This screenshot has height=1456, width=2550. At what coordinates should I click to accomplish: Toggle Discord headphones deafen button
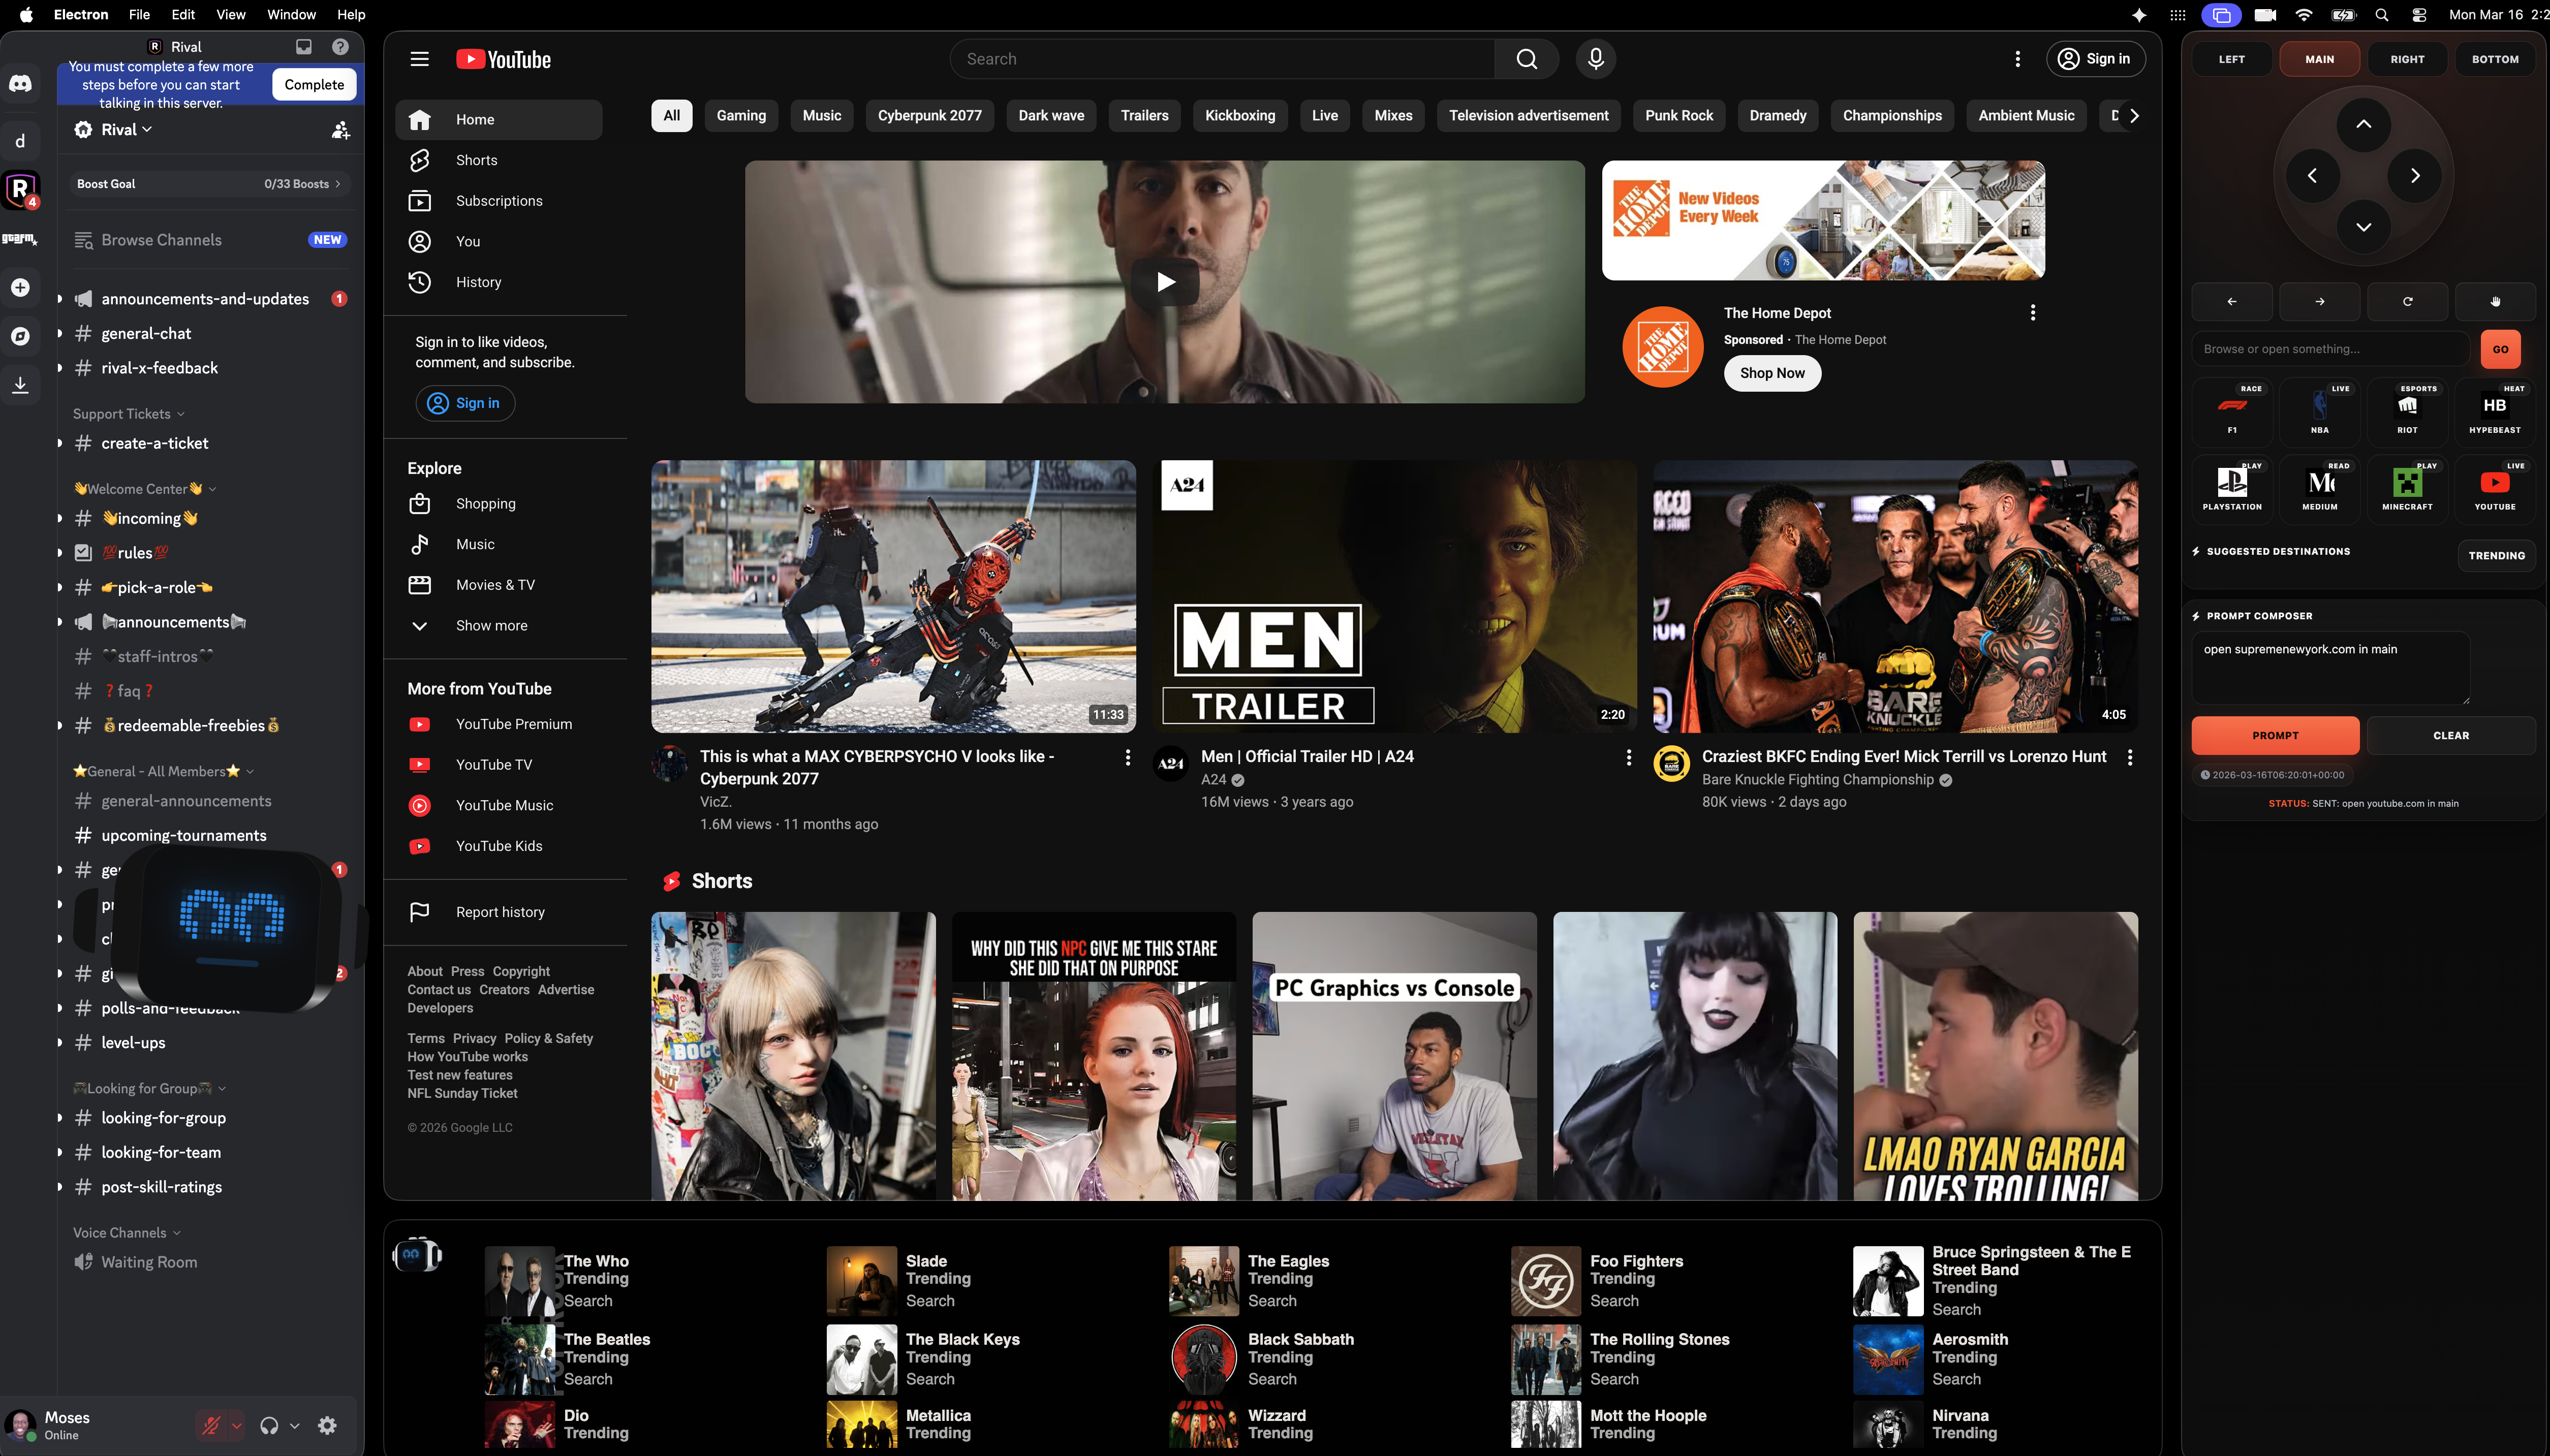(269, 1425)
